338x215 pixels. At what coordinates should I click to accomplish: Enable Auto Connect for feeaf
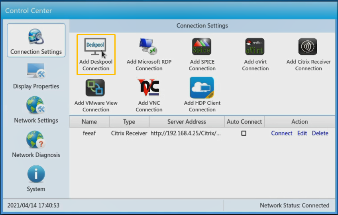[x=244, y=133]
